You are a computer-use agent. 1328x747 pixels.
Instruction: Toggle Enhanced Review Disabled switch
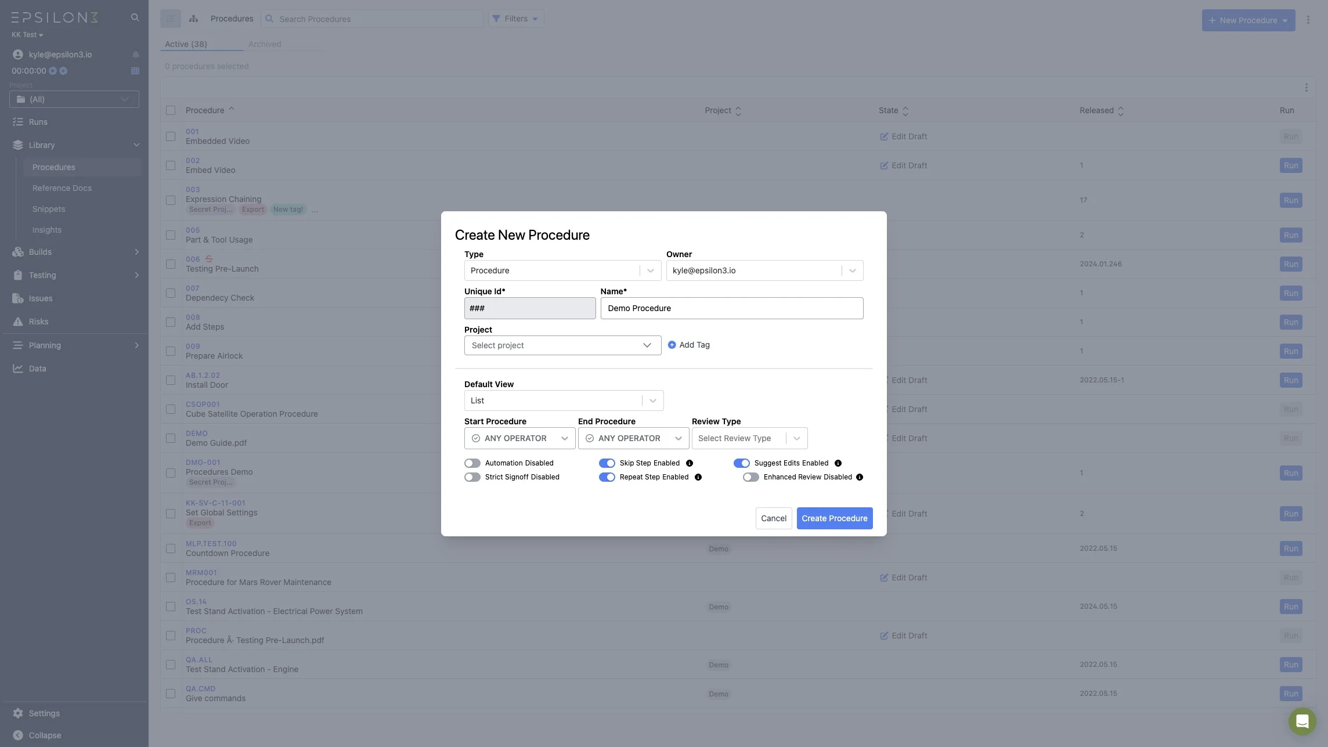click(x=751, y=477)
